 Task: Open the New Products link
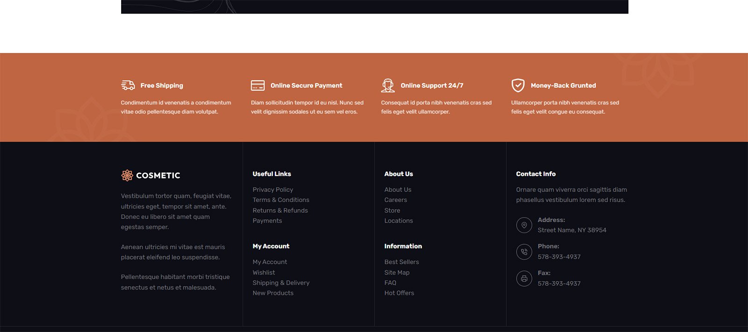coord(273,293)
